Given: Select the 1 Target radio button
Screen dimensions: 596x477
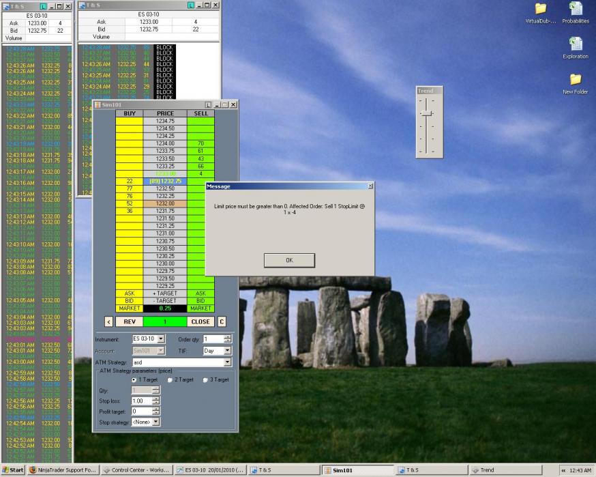Looking at the screenshot, I should click(134, 379).
